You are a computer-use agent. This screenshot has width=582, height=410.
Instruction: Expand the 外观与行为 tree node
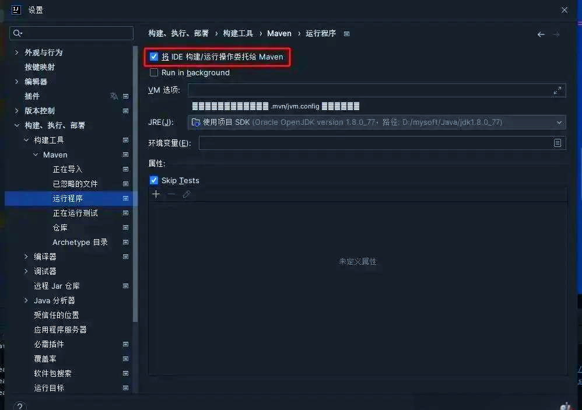point(17,52)
